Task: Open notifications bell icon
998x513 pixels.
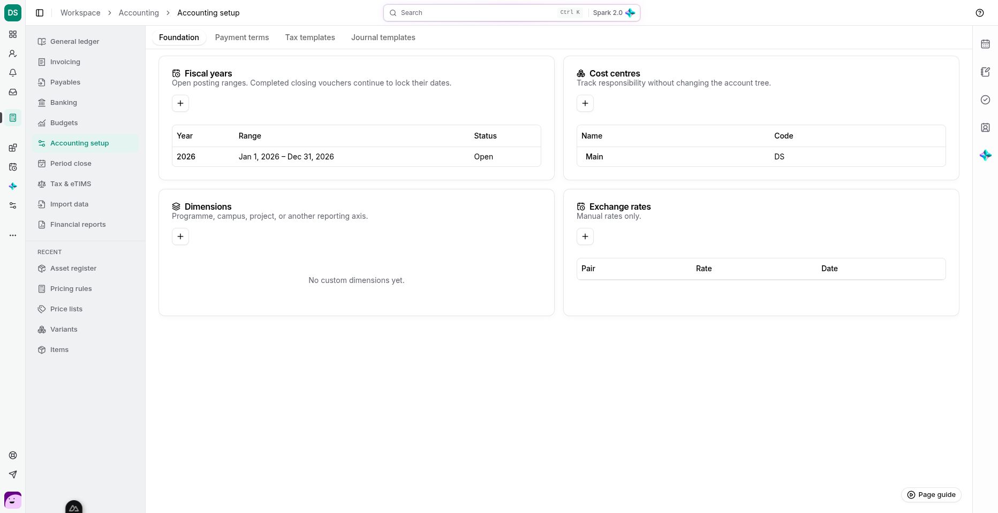Action: click(x=13, y=73)
